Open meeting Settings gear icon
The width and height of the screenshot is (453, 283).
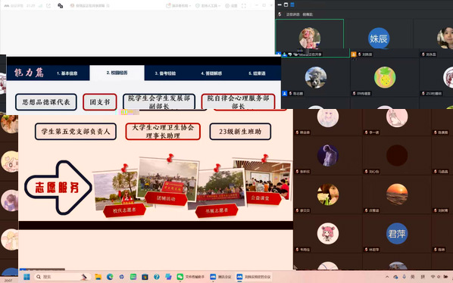click(231, 5)
